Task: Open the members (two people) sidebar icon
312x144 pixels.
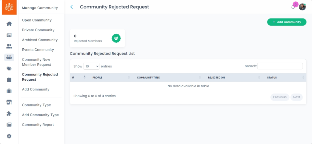Action: (x=9, y=46)
